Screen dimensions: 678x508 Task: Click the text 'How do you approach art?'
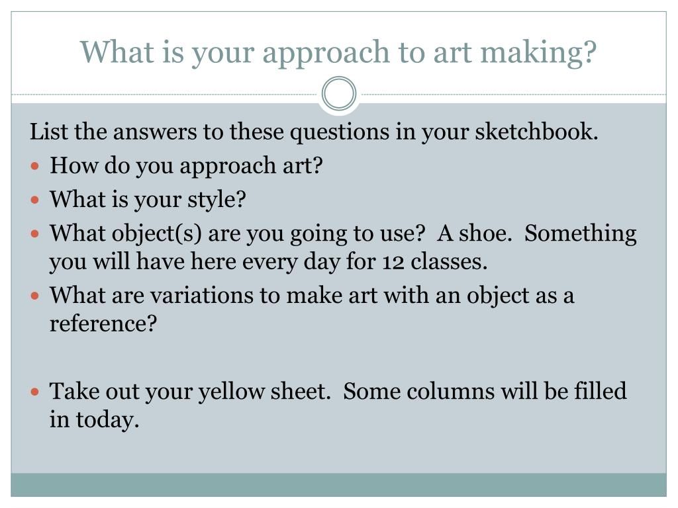[186, 166]
